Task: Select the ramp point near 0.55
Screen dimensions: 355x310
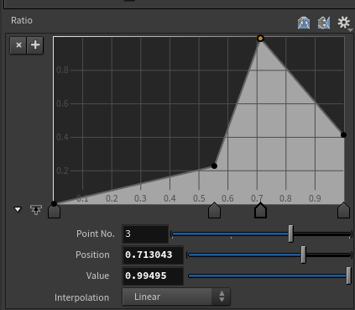Action: (214, 166)
